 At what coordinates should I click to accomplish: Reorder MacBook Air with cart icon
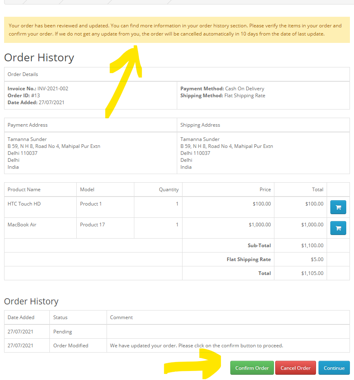(338, 228)
